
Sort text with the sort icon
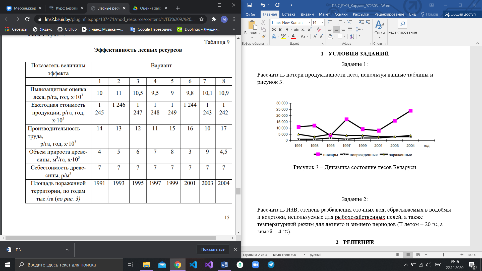(352, 37)
